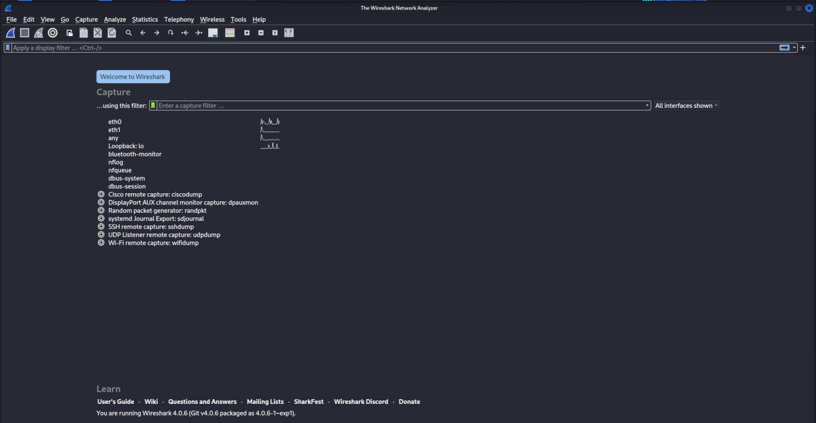The image size is (816, 423).
Task: Click the blue display filter bookmark toggle
Action: (7, 48)
